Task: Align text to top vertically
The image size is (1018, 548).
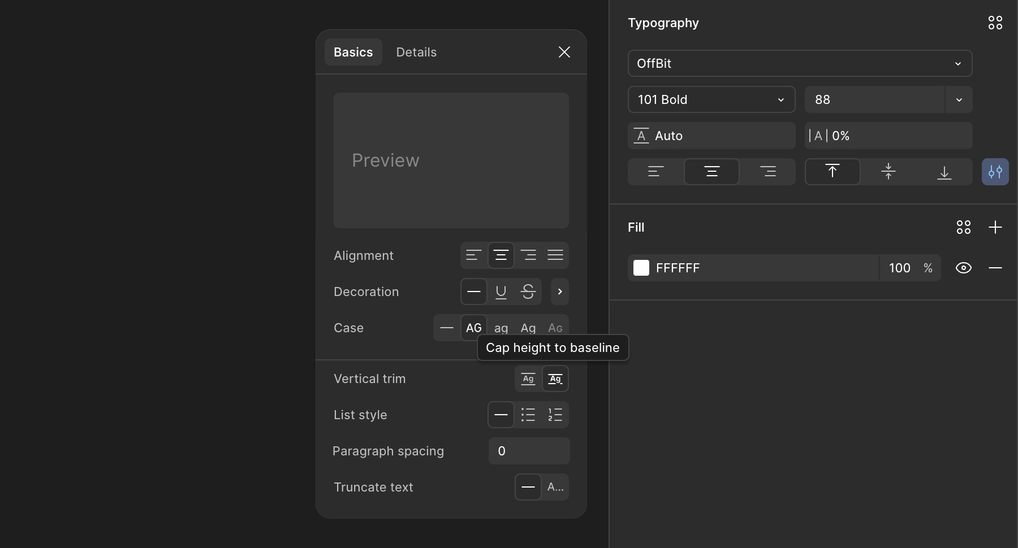Action: coord(833,172)
